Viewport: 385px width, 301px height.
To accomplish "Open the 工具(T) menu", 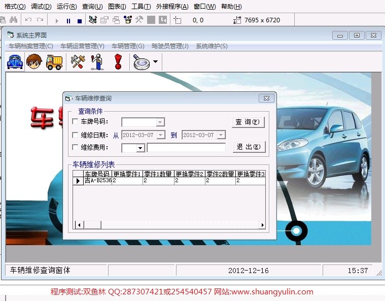I will point(141,7).
